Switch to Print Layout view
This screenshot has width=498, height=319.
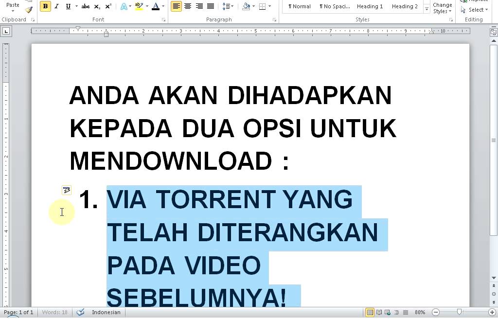pos(370,312)
